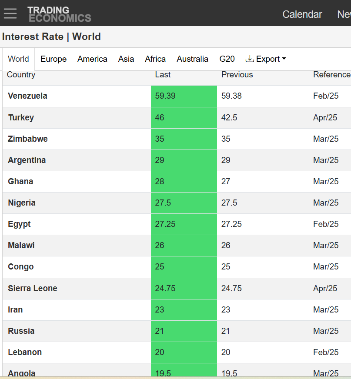Click the Turkey country link
The width and height of the screenshot is (351, 379).
click(21, 117)
